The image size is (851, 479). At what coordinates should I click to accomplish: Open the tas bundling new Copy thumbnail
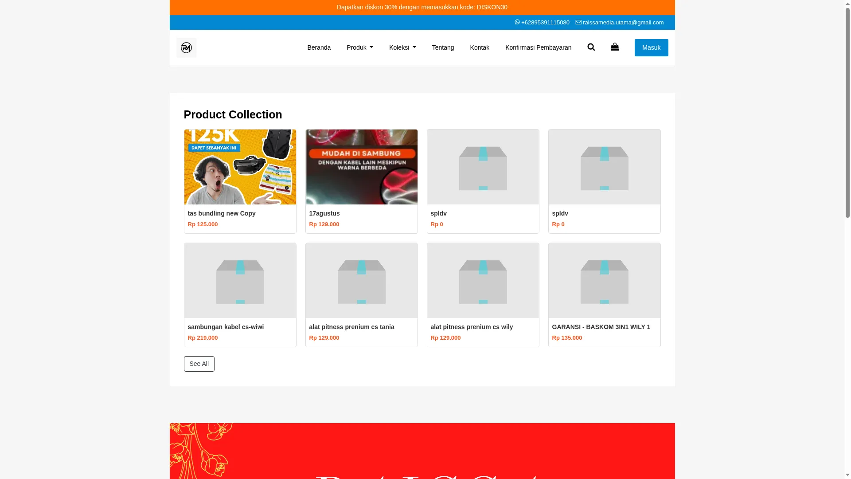[240, 167]
